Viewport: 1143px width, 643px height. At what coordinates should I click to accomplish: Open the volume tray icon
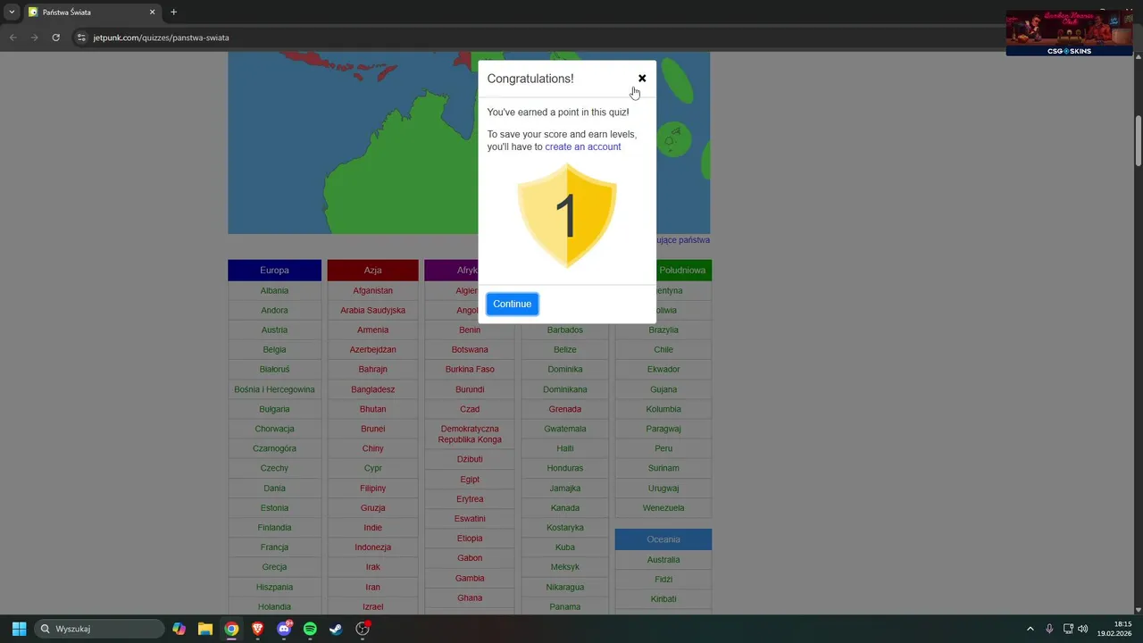click(1083, 629)
